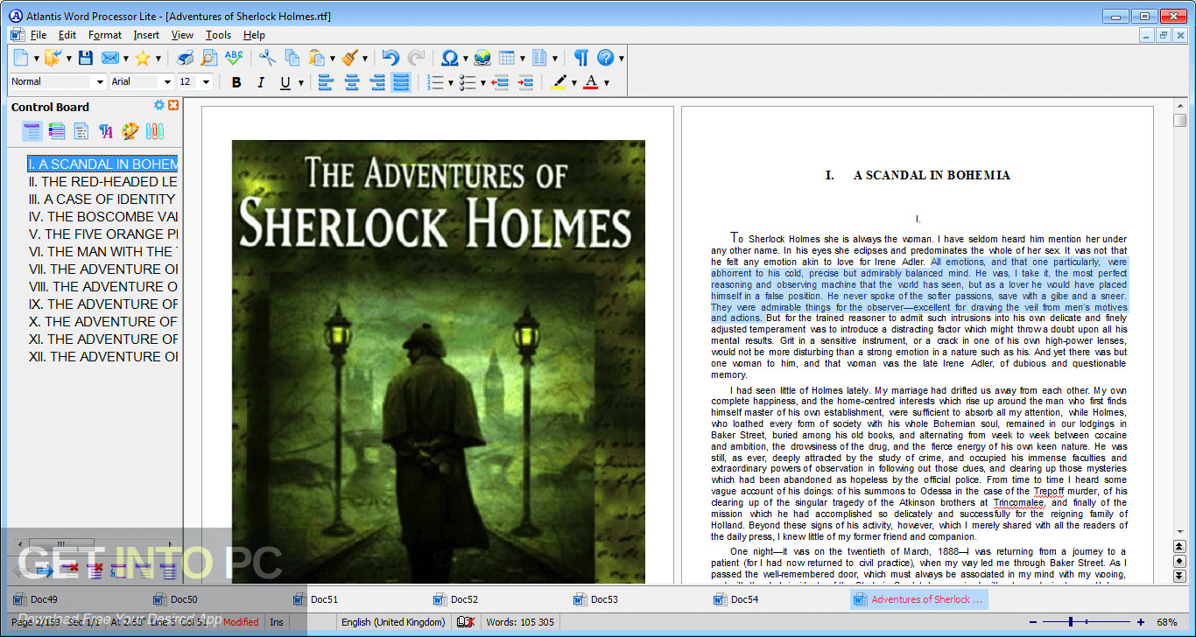Screen dimensions: 1196x637
Task: Toggle justified alignment
Action: pyautogui.click(x=401, y=82)
